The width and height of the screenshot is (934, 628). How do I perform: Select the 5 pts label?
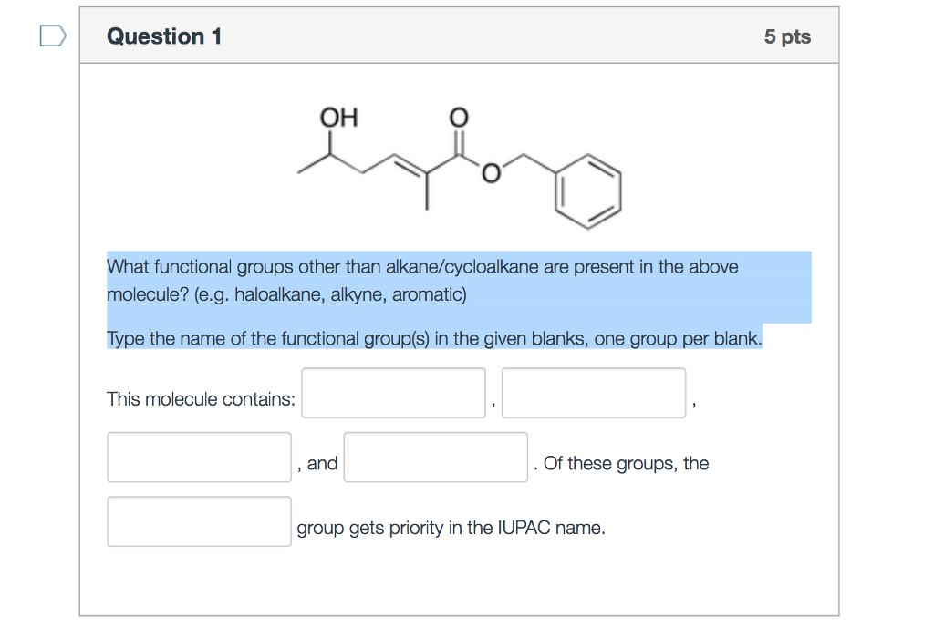pos(788,36)
